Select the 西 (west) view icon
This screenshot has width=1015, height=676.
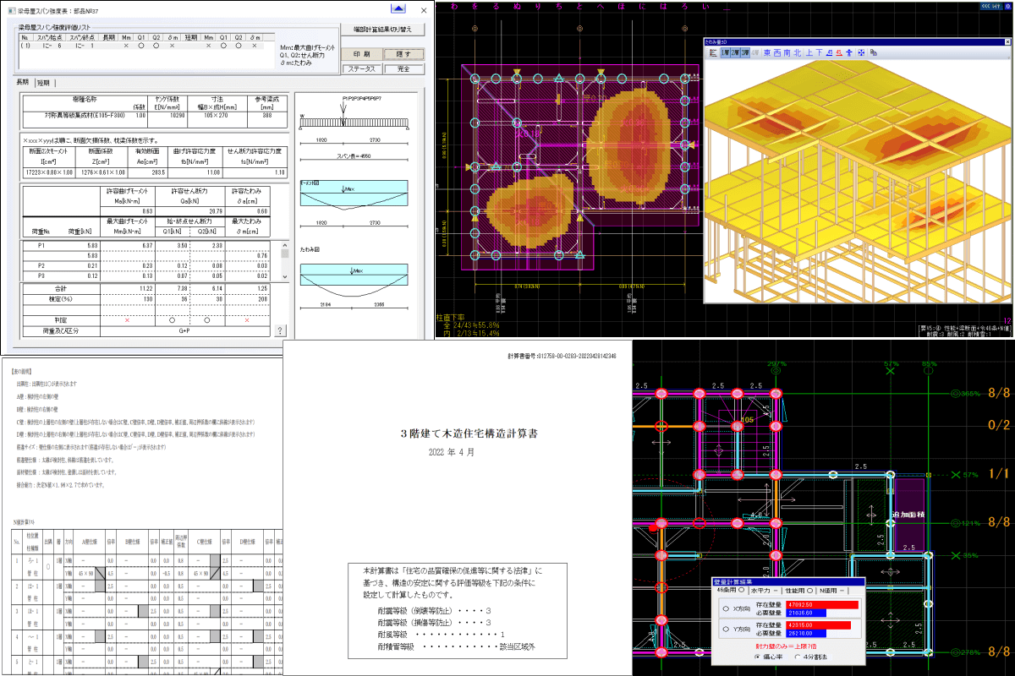click(x=776, y=52)
